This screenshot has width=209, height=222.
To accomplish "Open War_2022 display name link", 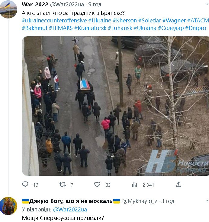I will [35, 5].
